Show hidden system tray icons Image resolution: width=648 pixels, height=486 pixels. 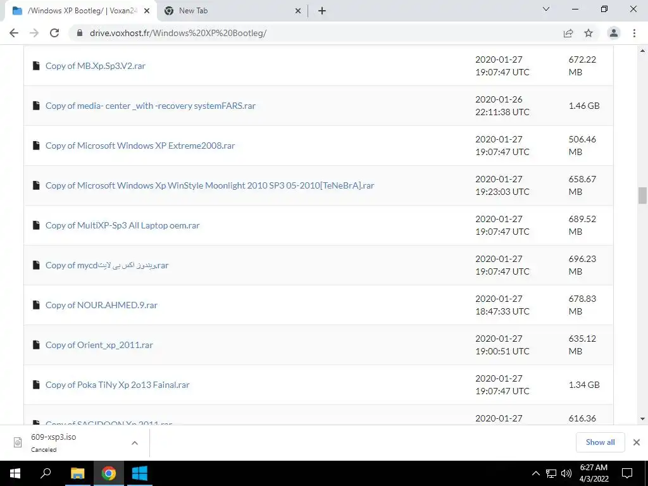(535, 473)
